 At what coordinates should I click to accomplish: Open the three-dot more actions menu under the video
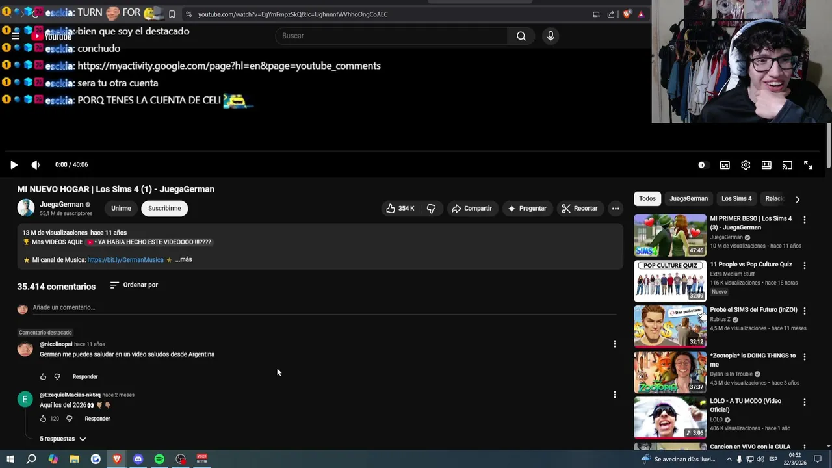click(616, 209)
